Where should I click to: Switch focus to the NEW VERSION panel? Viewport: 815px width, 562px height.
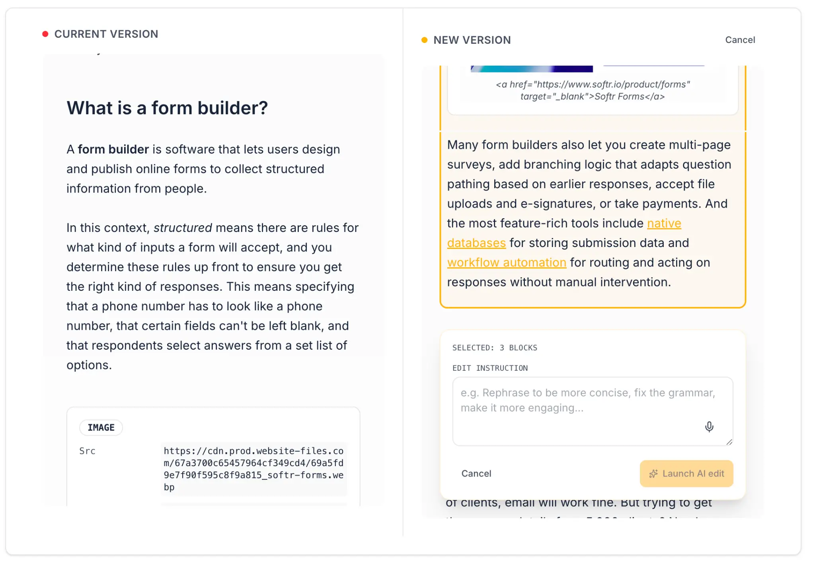pos(472,40)
